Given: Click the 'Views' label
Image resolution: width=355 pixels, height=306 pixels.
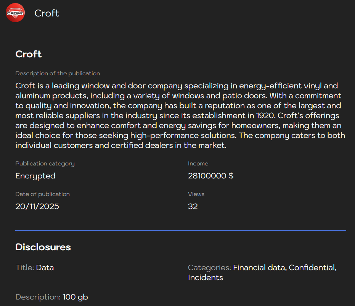Looking at the screenshot, I should point(196,194).
